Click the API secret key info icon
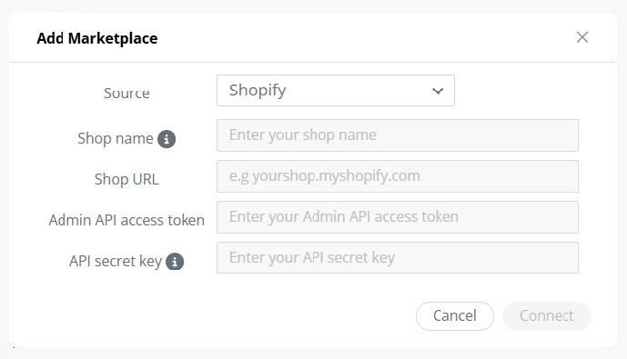This screenshot has width=627, height=359. pos(175,262)
